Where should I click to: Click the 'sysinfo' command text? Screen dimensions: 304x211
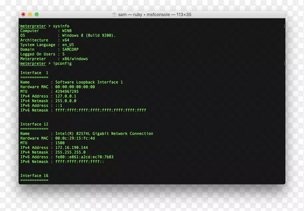61,26
